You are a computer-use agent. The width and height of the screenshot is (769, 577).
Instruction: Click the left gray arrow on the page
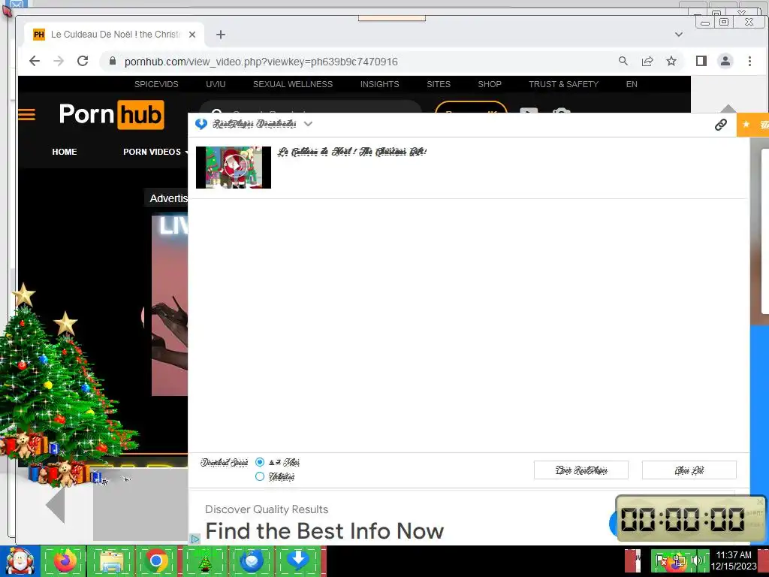pyautogui.click(x=55, y=505)
